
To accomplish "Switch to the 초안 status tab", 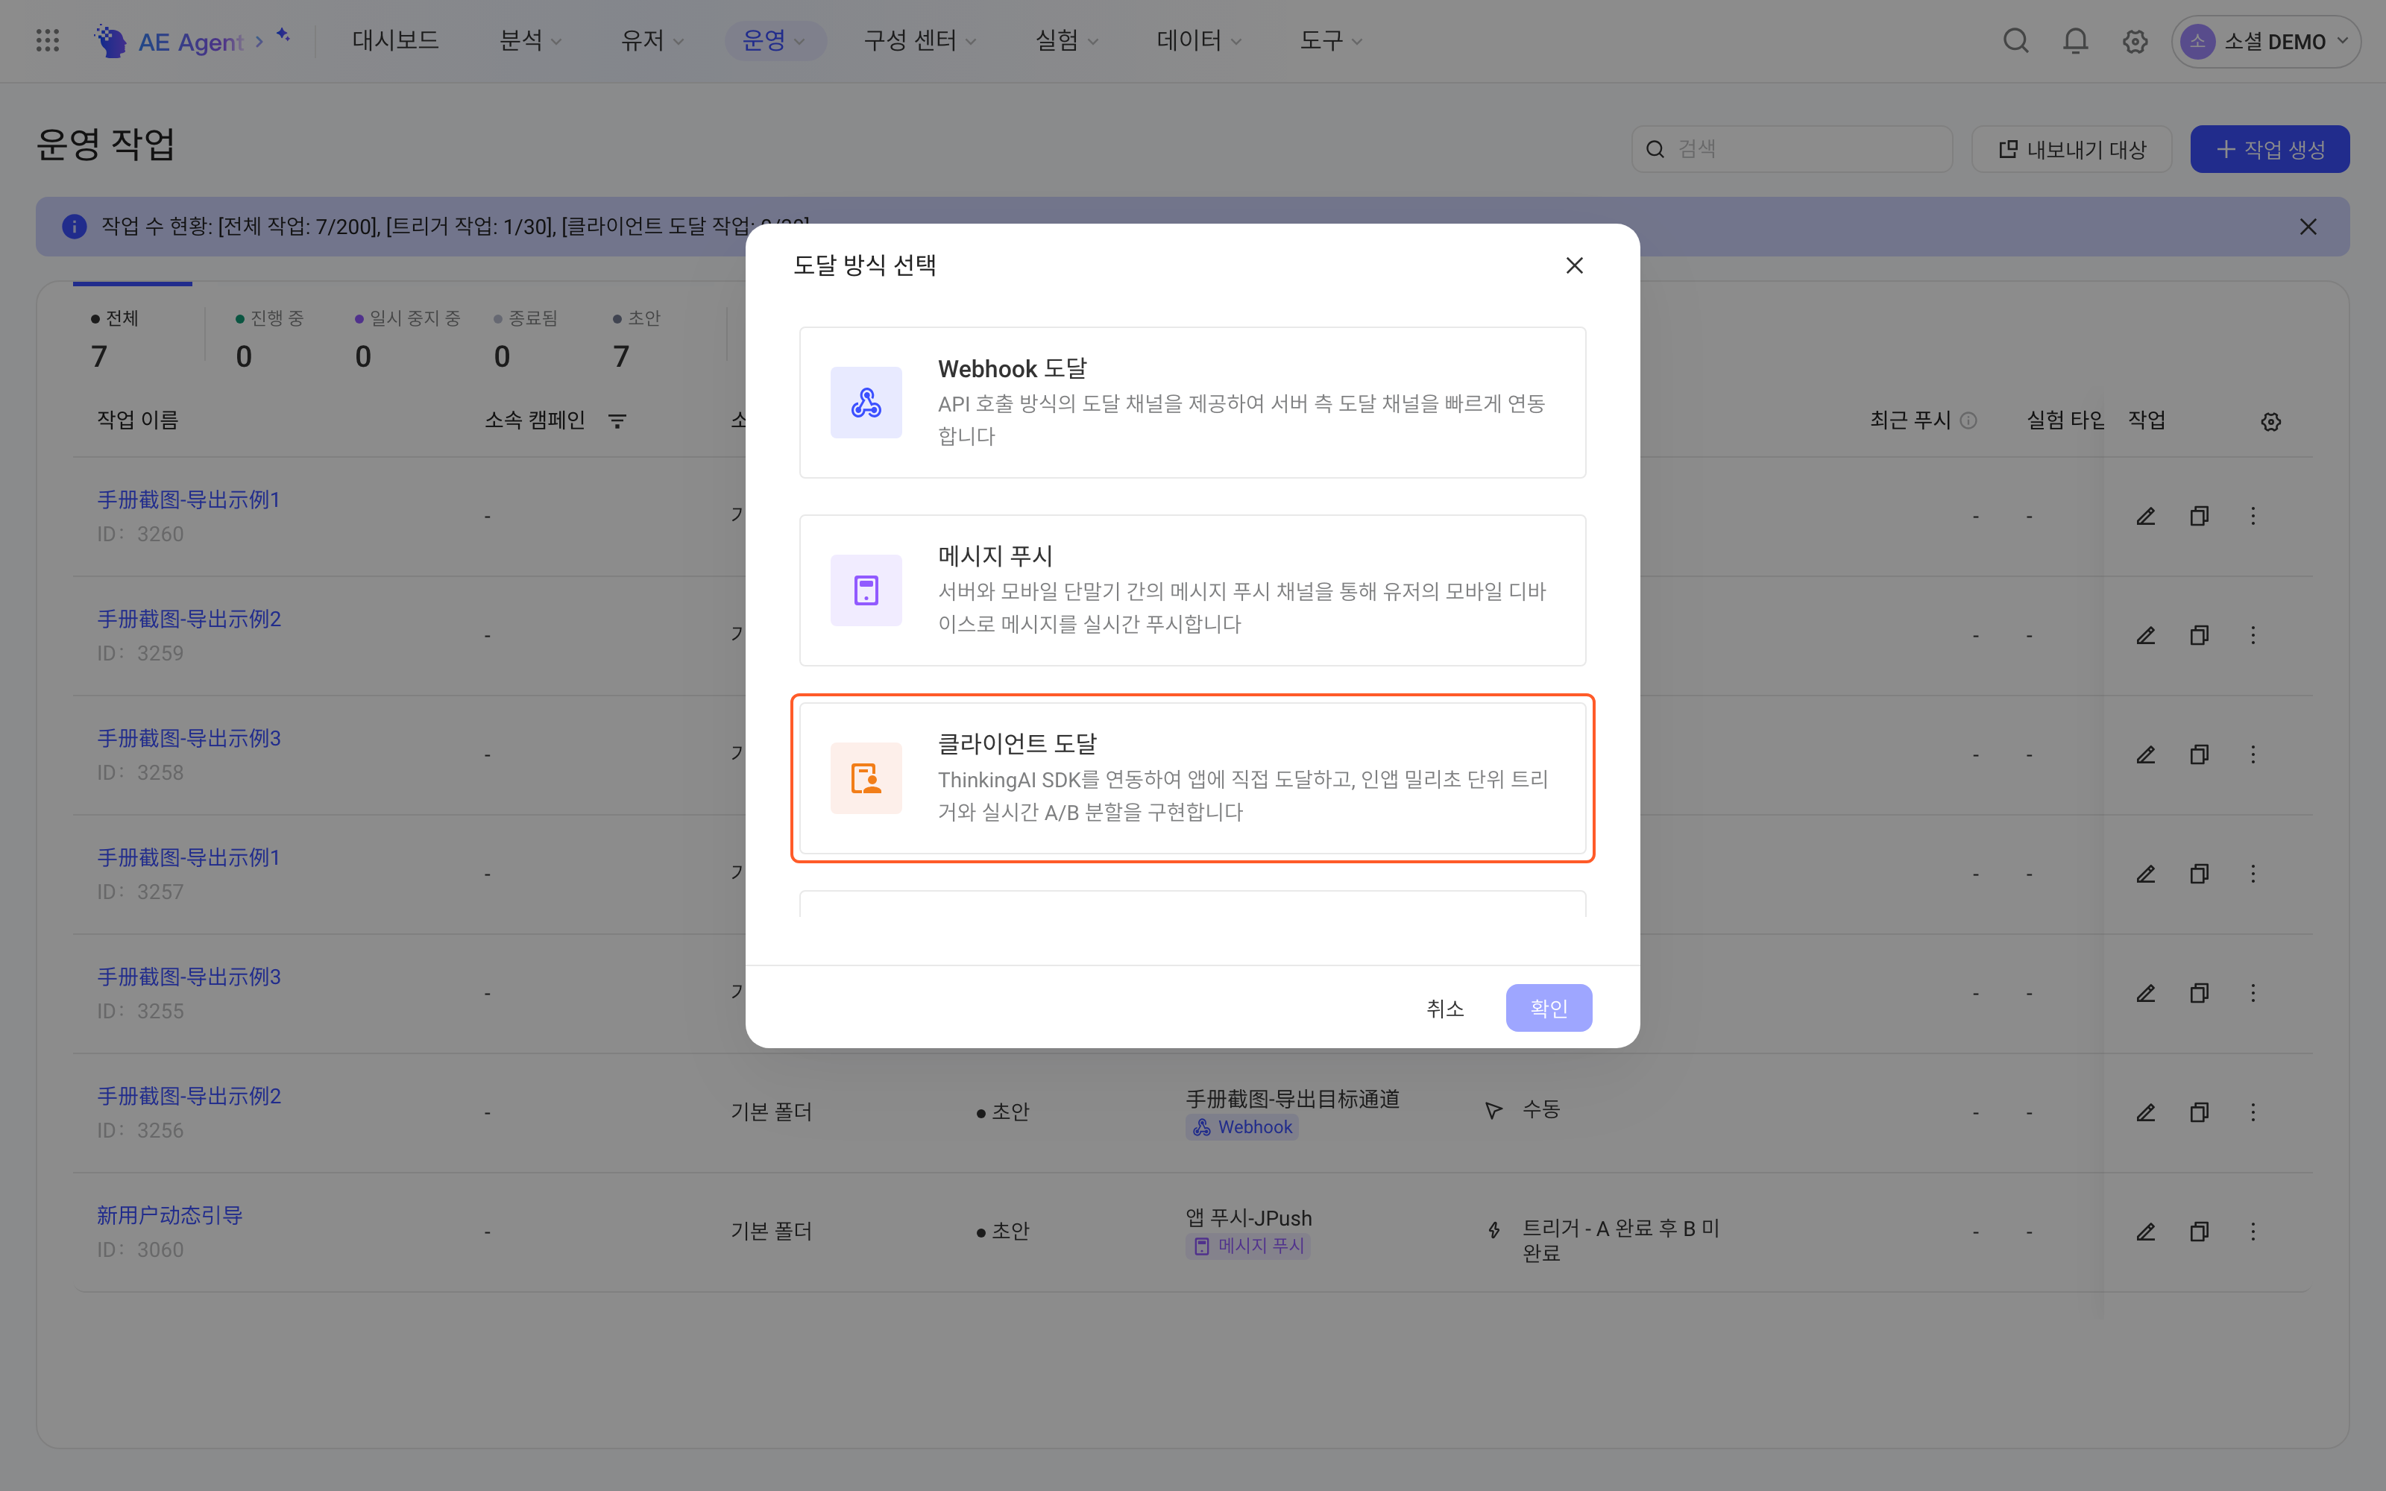I will point(636,337).
